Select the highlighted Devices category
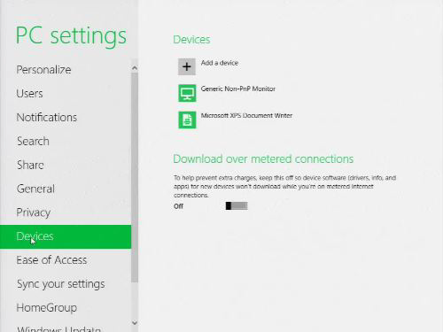 (x=66, y=236)
